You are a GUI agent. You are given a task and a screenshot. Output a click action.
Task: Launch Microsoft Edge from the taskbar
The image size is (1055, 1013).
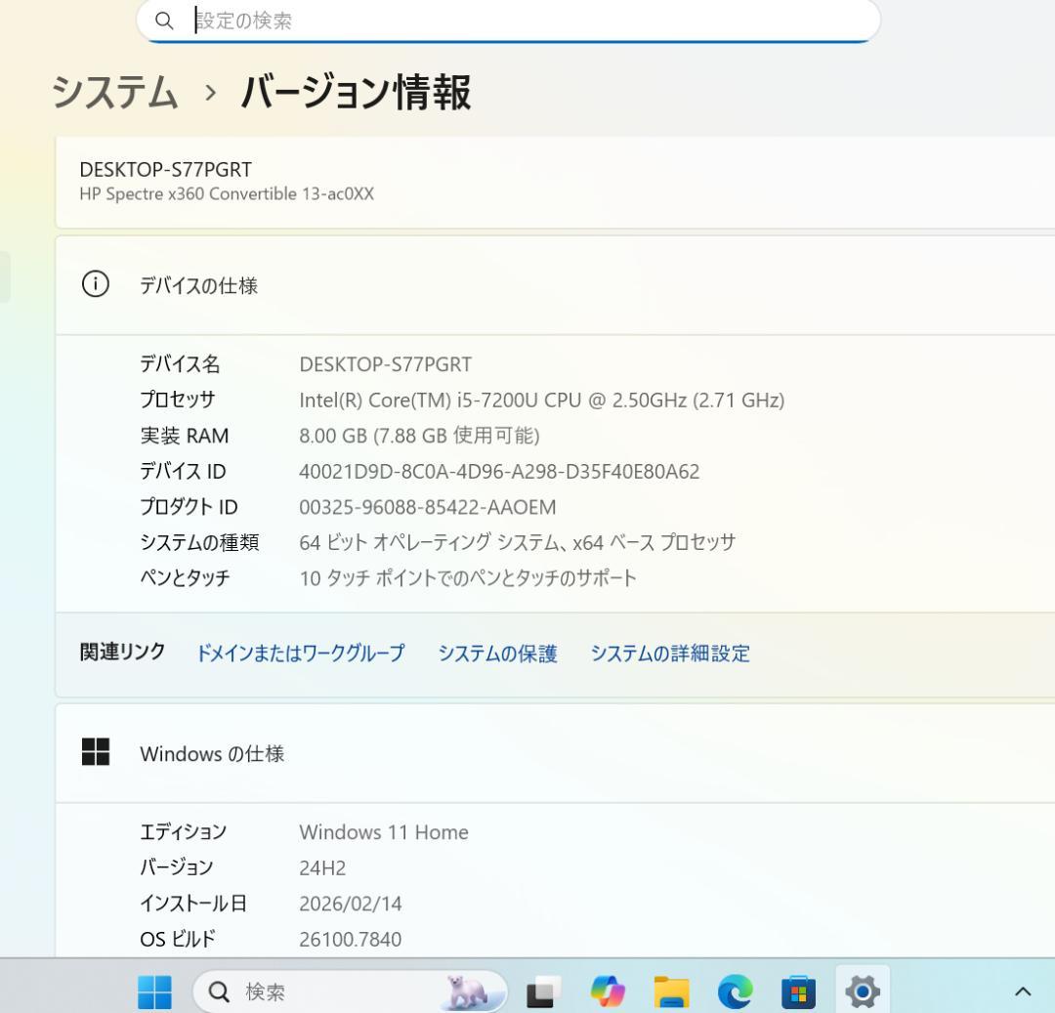pyautogui.click(x=735, y=991)
